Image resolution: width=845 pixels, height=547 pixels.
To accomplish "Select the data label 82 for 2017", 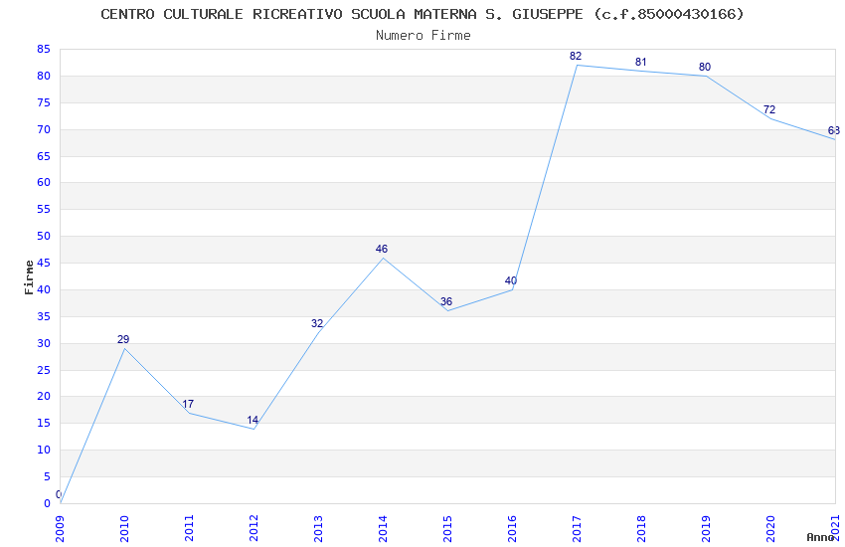I will 576,56.
